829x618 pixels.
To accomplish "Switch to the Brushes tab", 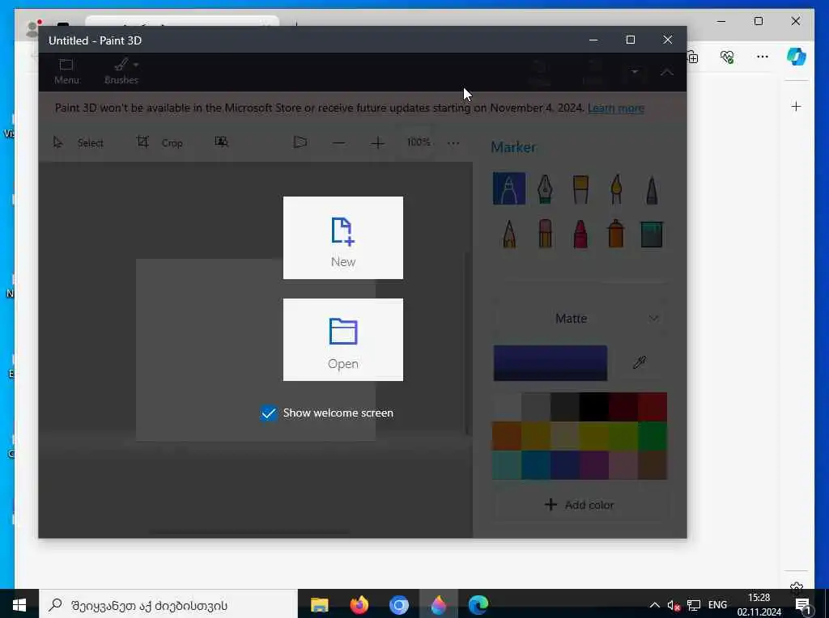I will point(121,72).
